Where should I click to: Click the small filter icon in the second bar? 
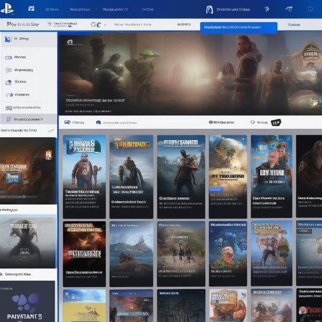(x=49, y=24)
